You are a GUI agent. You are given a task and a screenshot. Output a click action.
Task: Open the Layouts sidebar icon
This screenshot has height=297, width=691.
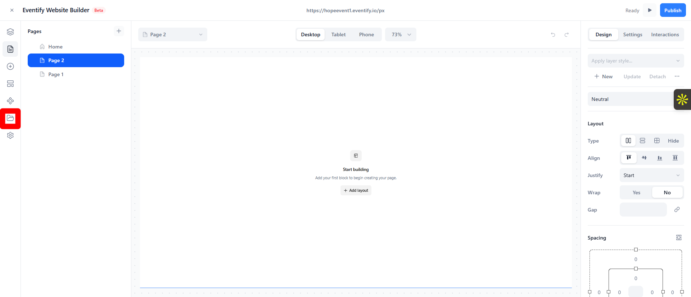pos(10,84)
